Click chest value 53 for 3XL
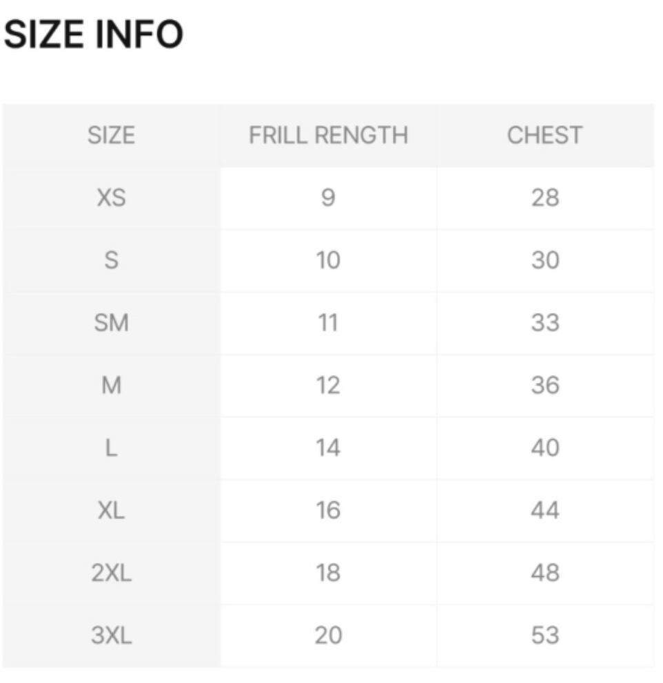This screenshot has height=683, width=663. click(x=544, y=635)
